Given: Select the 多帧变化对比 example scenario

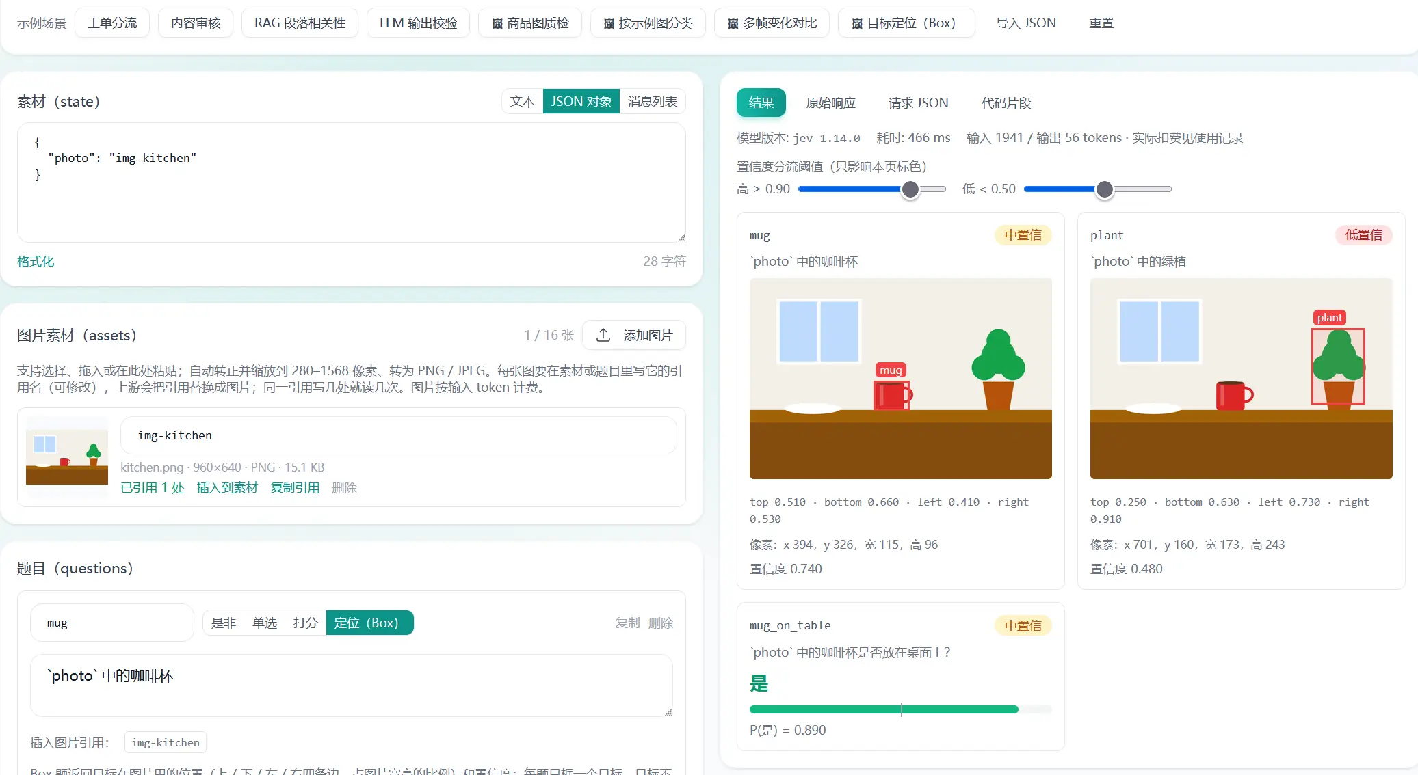Looking at the screenshot, I should (x=772, y=23).
